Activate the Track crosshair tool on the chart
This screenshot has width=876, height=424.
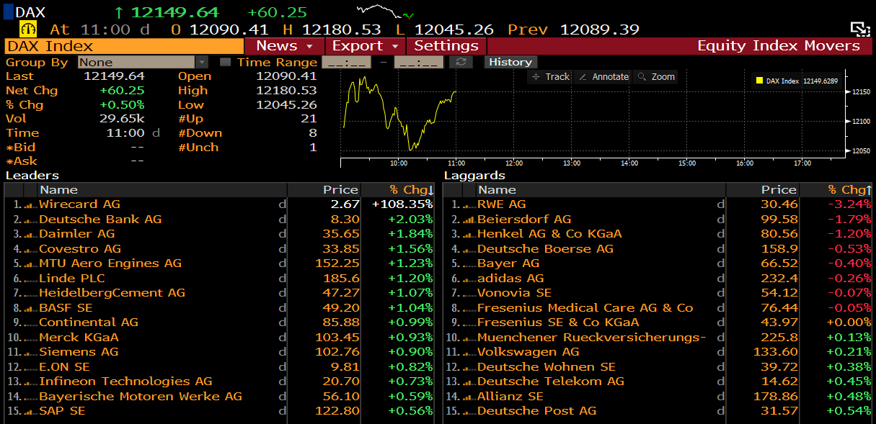(x=551, y=76)
